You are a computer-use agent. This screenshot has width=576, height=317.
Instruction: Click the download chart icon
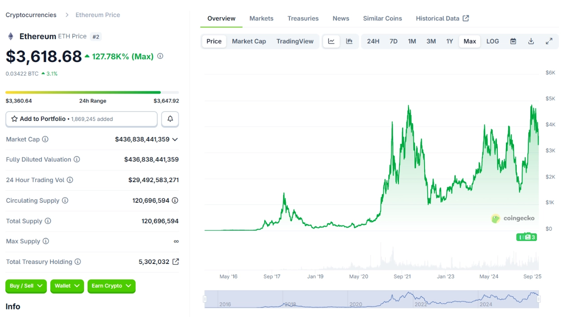pyautogui.click(x=531, y=41)
